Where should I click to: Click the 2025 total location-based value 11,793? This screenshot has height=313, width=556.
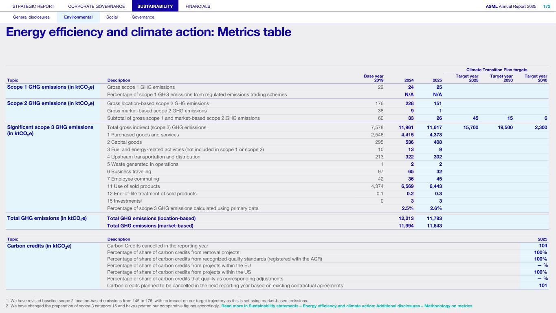click(x=434, y=218)
